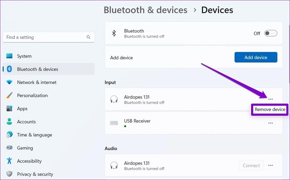Screen dimensions: 290x180
Task: Open more options for USB Receiver
Action: tap(270, 123)
